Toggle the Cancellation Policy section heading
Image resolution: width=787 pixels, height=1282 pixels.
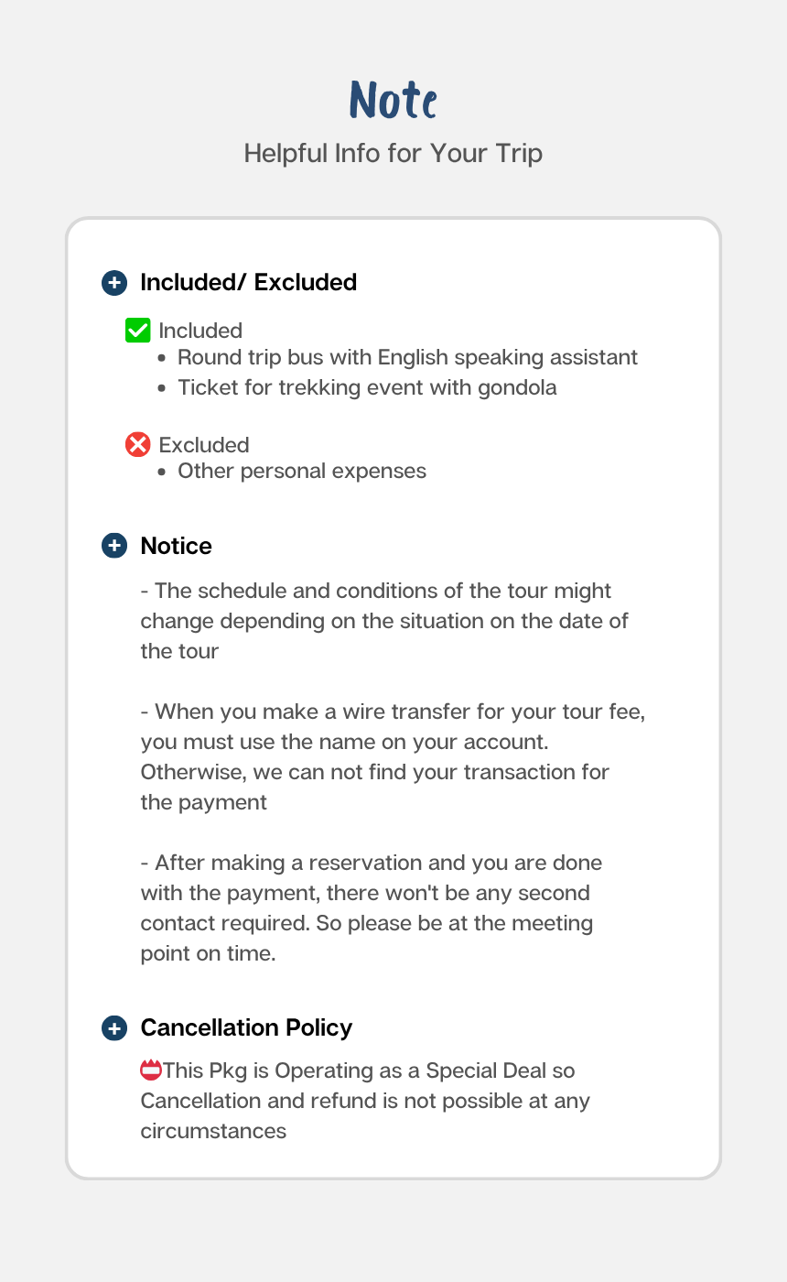pos(246,1028)
